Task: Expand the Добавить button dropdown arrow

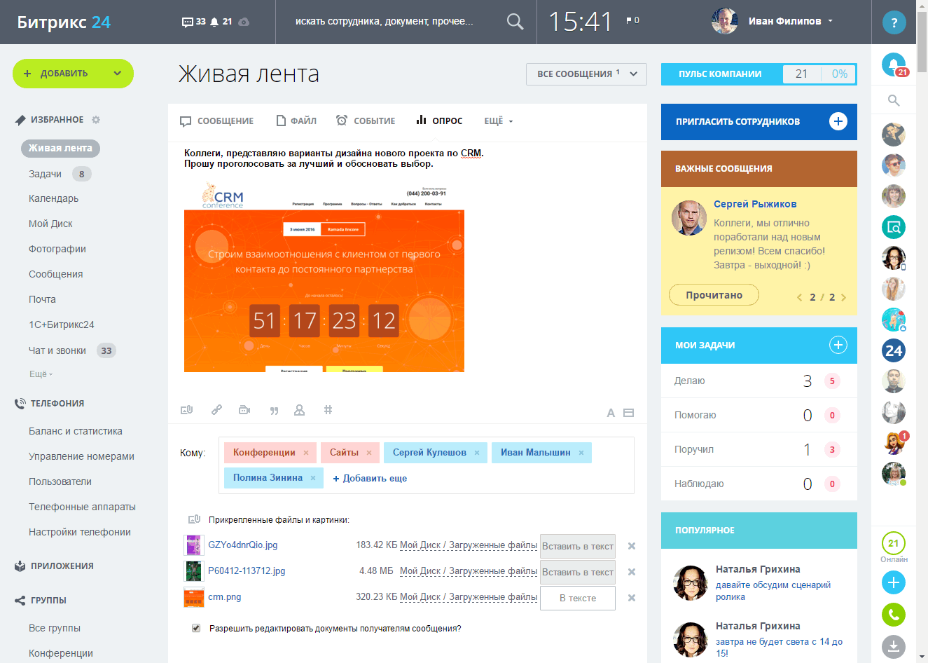Action: [x=118, y=74]
